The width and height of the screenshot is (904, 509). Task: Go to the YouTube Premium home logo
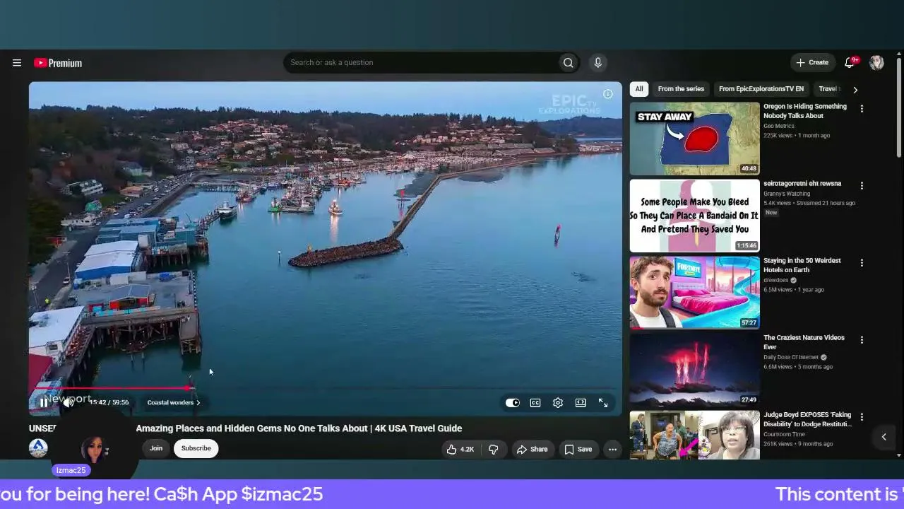58,63
